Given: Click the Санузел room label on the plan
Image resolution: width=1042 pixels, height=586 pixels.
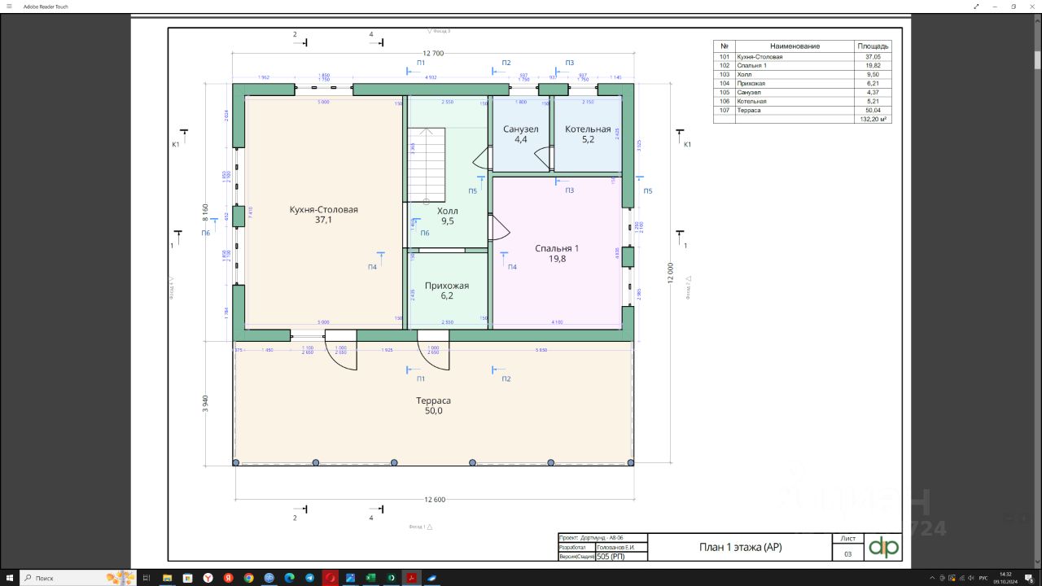Looking at the screenshot, I should 521,129.
